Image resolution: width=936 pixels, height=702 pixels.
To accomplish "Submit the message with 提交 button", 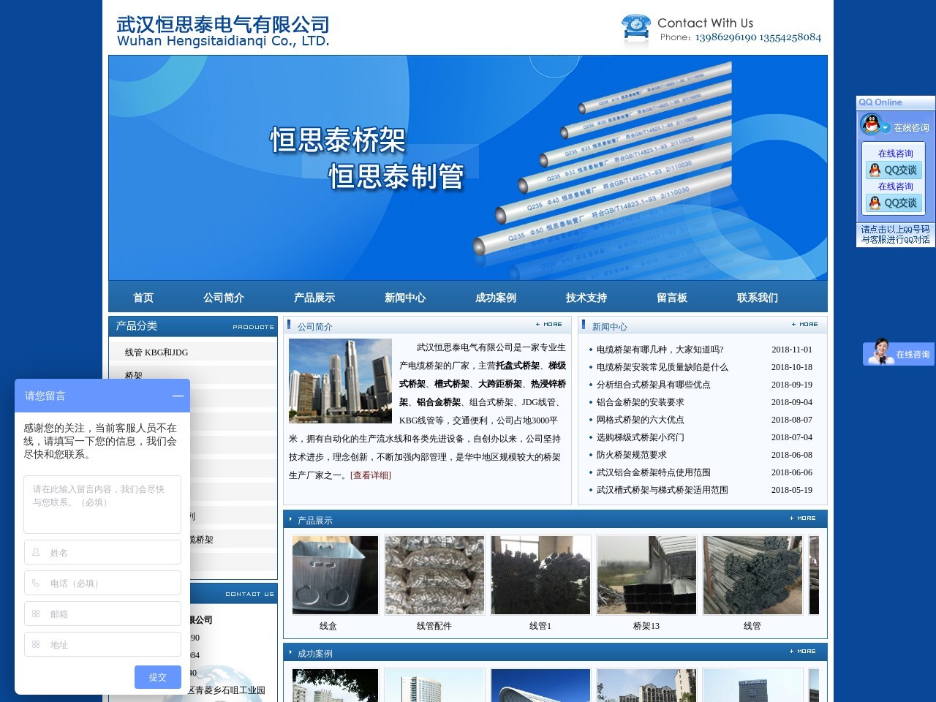I will pyautogui.click(x=157, y=677).
